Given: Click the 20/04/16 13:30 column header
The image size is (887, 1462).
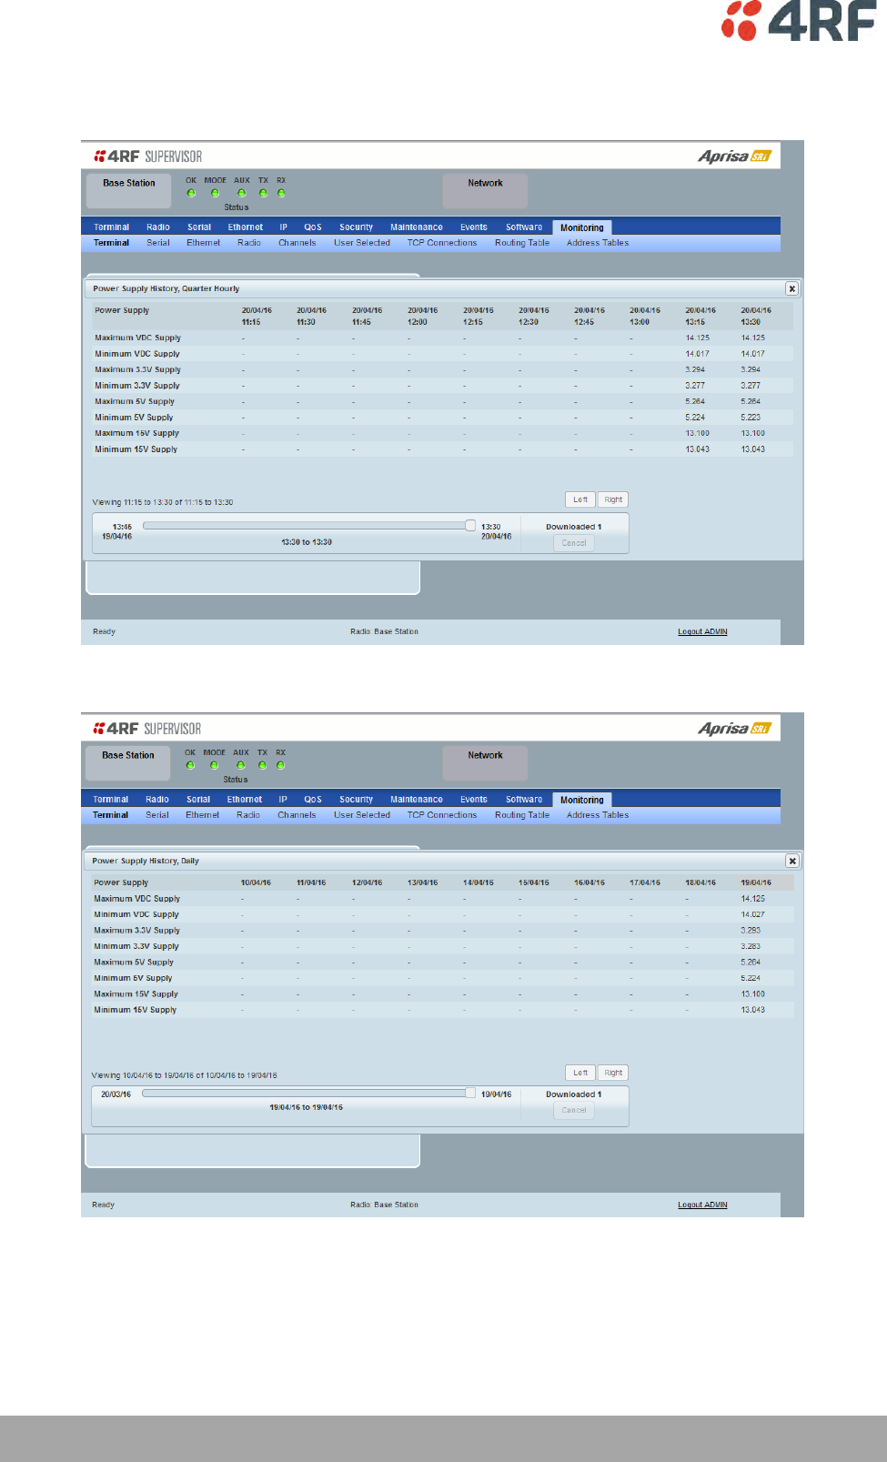Looking at the screenshot, I should click(x=756, y=316).
